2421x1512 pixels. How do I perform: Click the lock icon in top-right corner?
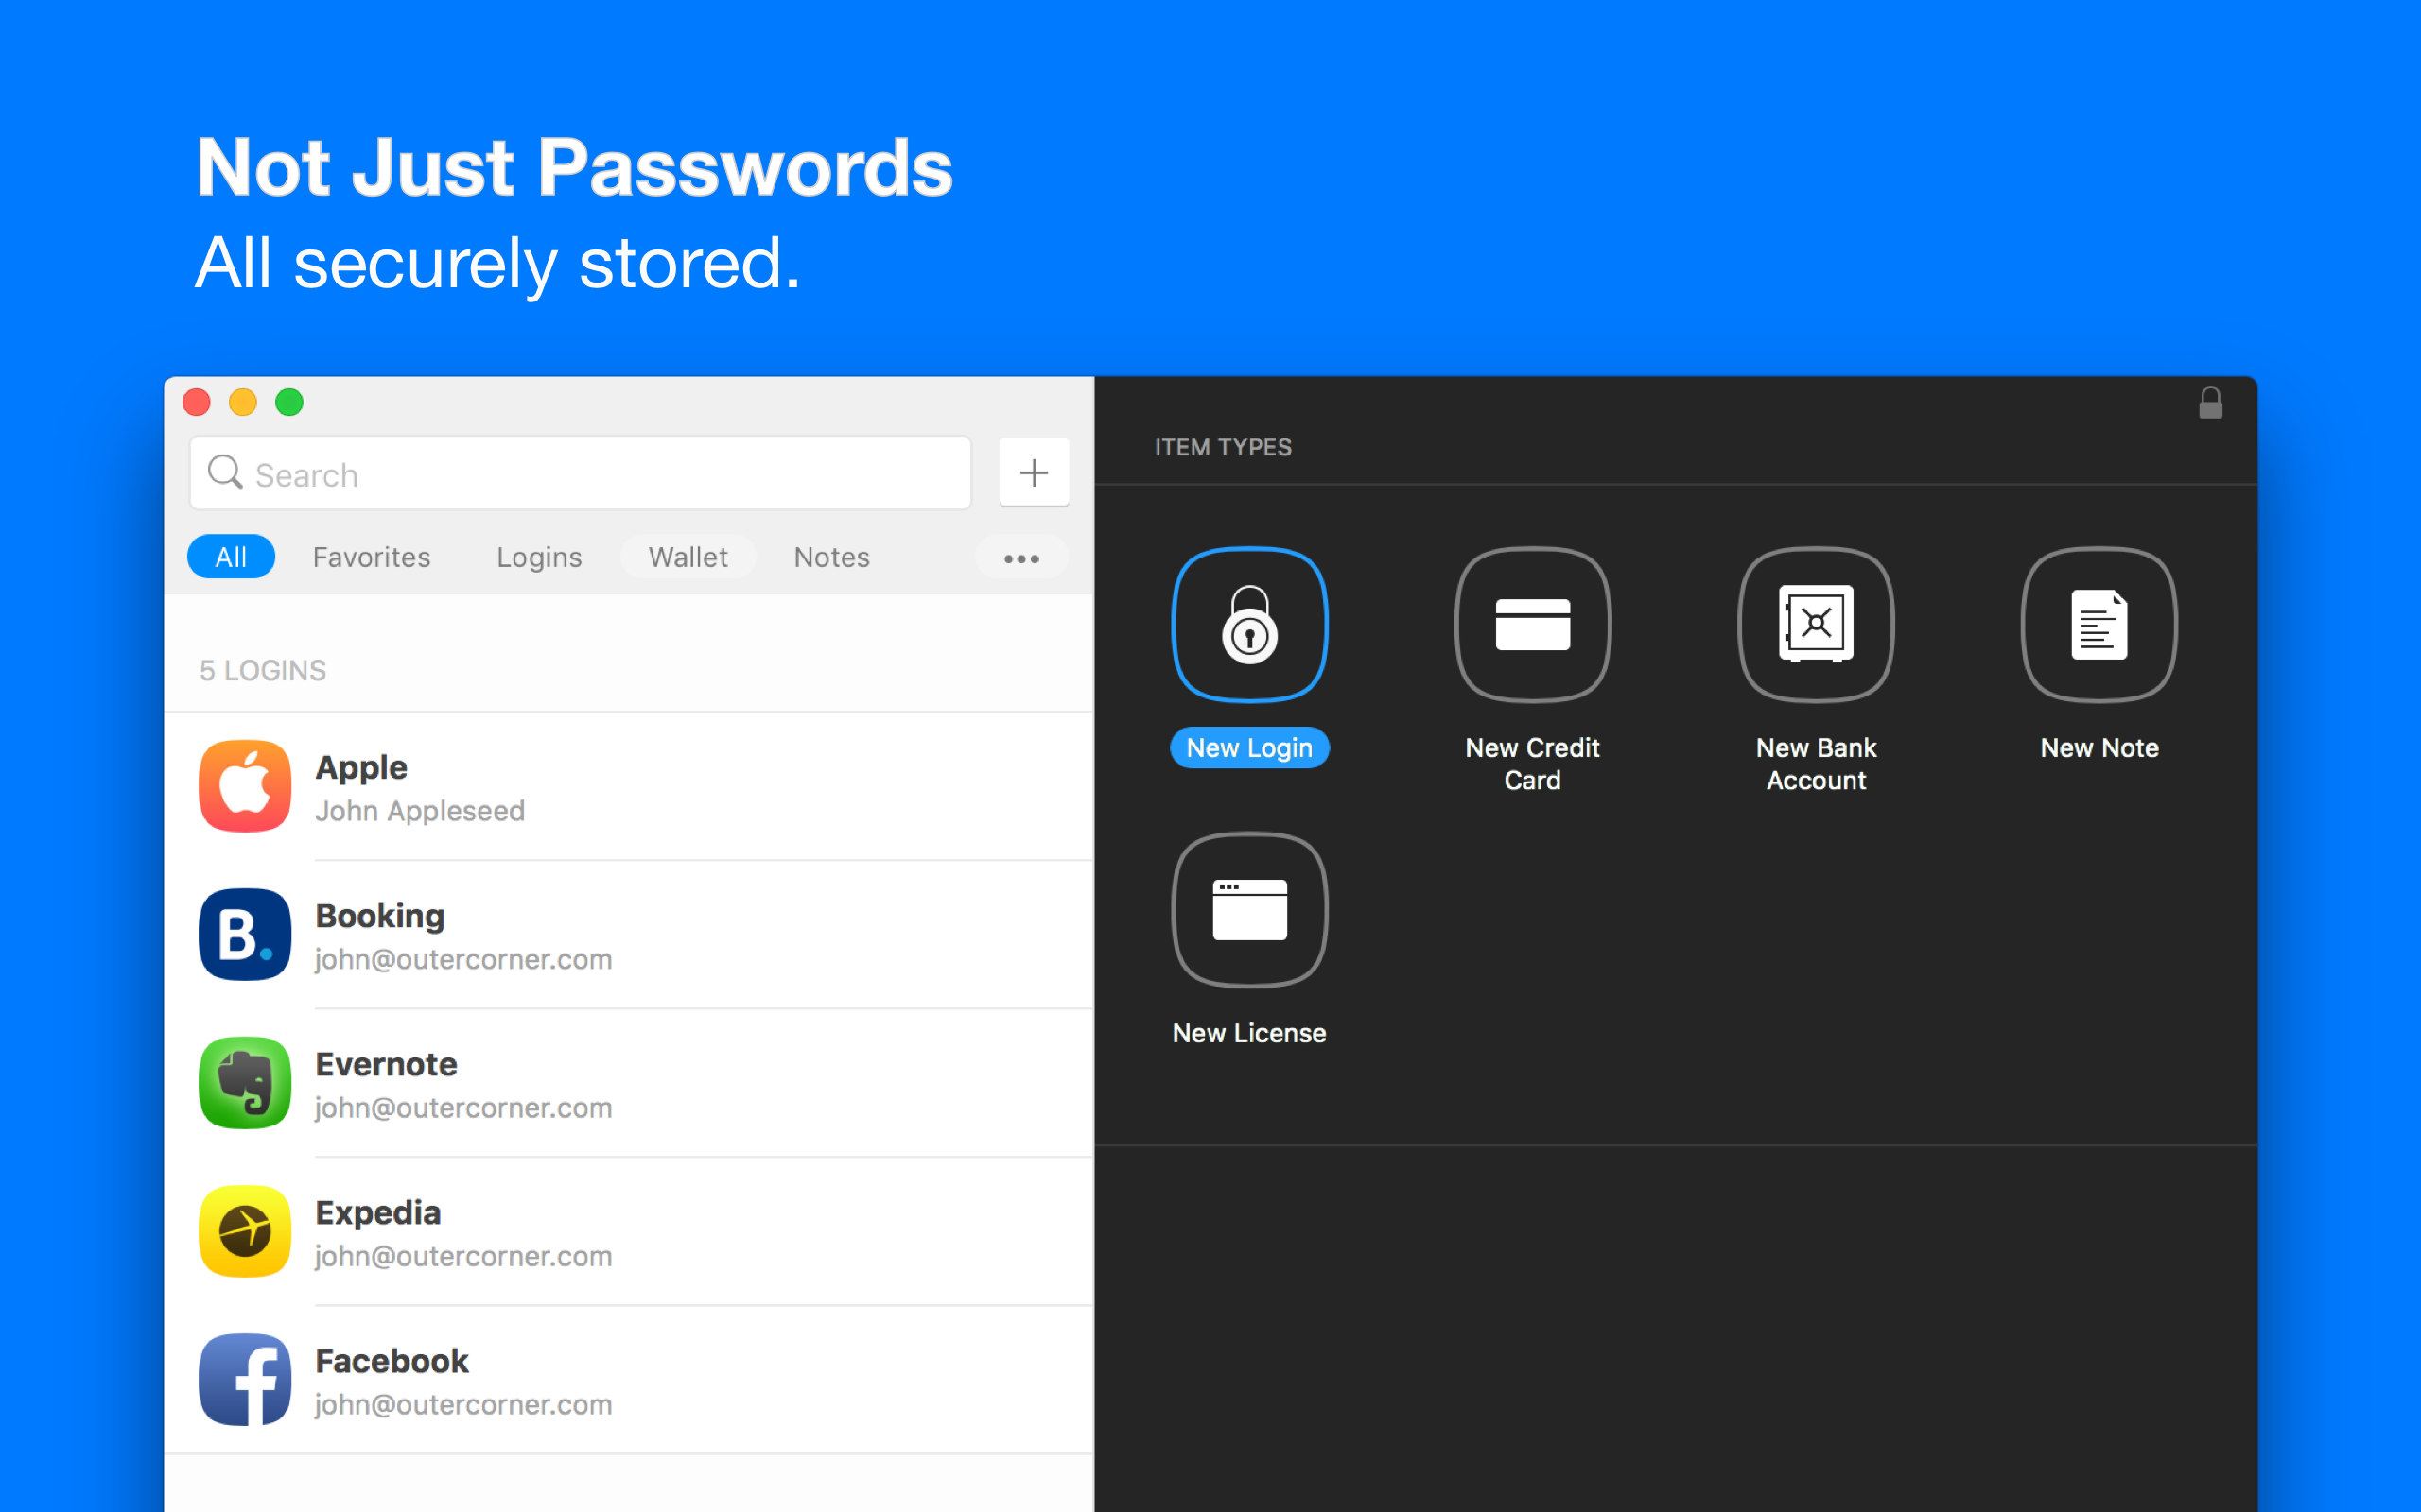[2210, 404]
